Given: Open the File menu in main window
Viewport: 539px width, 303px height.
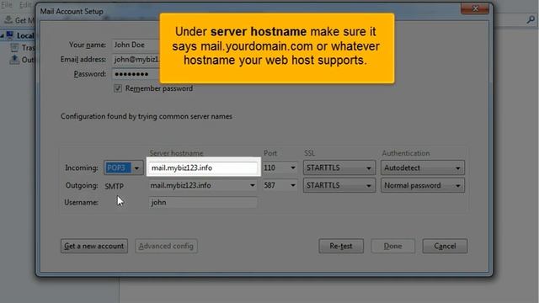Looking at the screenshot, I should (6, 5).
